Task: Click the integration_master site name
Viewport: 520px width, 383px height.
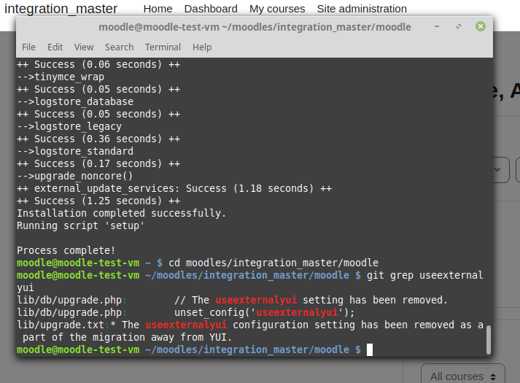Action: click(61, 9)
